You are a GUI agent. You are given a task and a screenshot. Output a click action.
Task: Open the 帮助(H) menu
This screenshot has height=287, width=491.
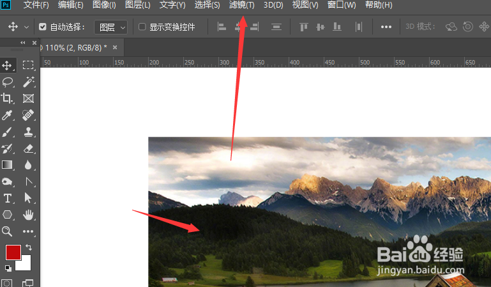379,5
